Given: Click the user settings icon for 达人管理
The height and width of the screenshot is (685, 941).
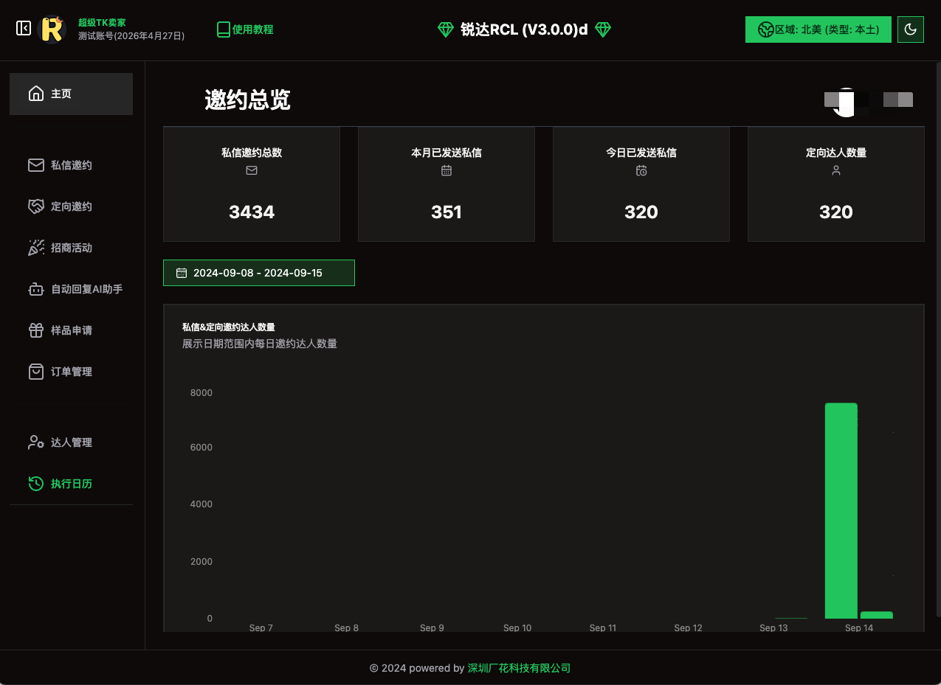Looking at the screenshot, I should point(36,442).
